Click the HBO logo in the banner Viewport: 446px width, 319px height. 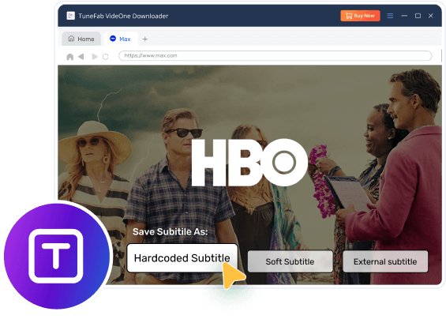pos(249,163)
